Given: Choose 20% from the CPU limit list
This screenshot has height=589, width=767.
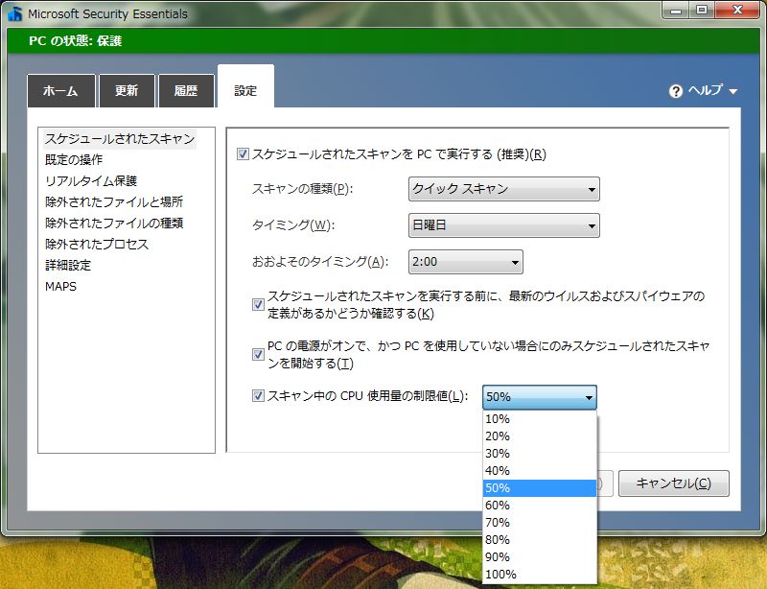Looking at the screenshot, I should (540, 436).
